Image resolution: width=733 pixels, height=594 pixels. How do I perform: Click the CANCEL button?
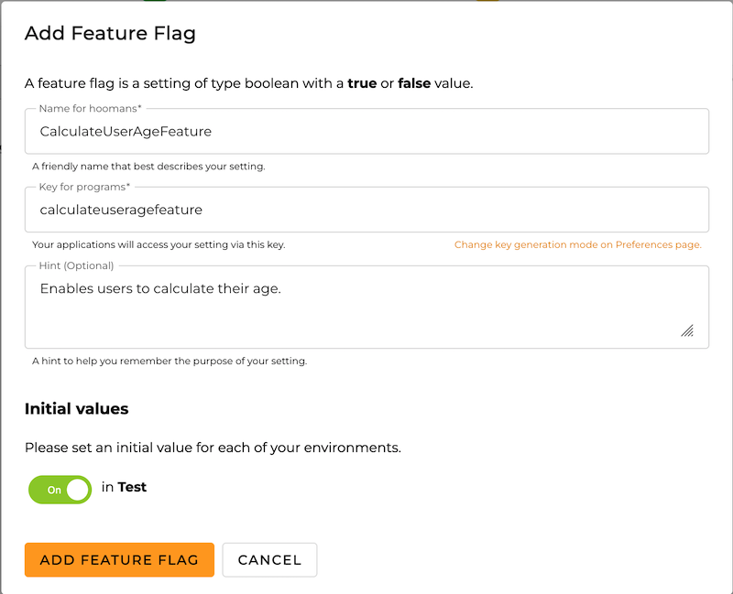(x=269, y=559)
